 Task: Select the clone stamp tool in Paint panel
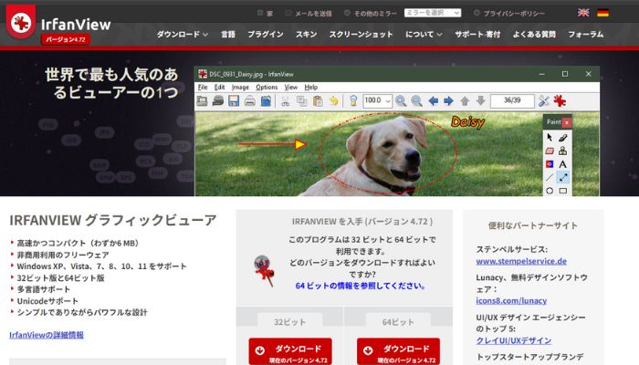563,151
